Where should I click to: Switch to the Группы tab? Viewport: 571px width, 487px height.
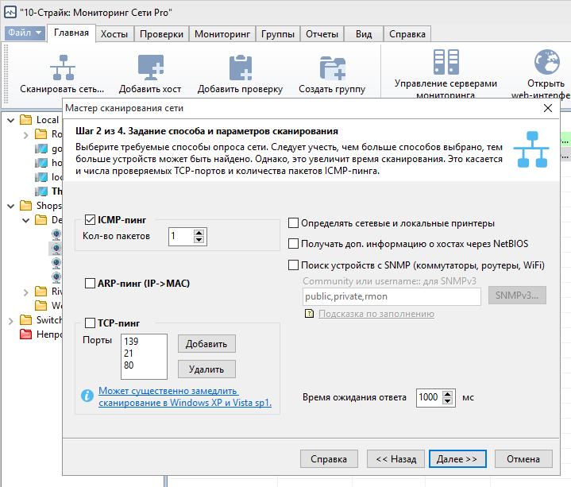click(x=278, y=34)
